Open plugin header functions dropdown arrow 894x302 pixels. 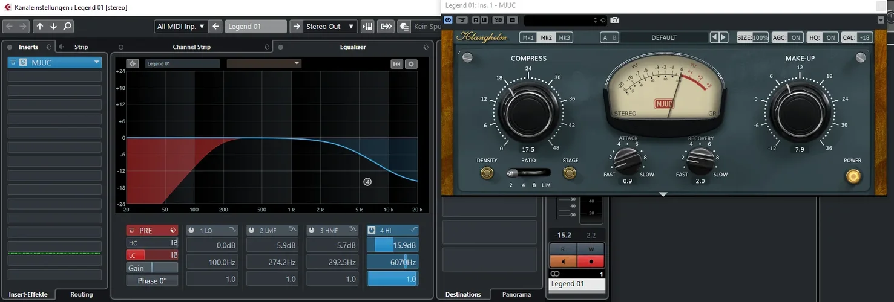click(x=881, y=20)
